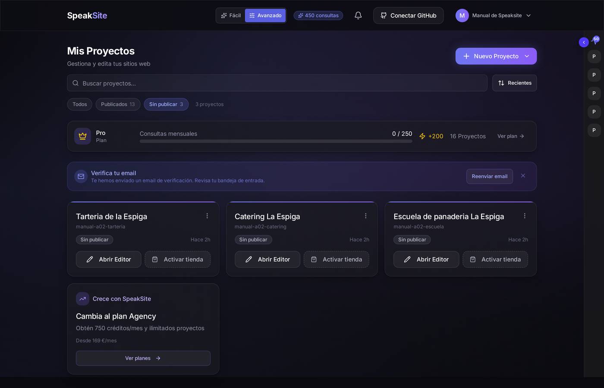Click the Consultas mensuales progress bar
The image size is (604, 388).
pyautogui.click(x=276, y=141)
